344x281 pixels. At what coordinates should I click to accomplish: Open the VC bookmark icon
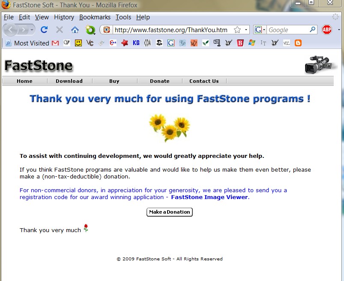tap(90, 43)
